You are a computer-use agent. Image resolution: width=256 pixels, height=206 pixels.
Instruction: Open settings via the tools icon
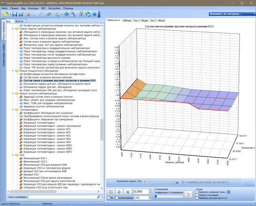(81, 14)
